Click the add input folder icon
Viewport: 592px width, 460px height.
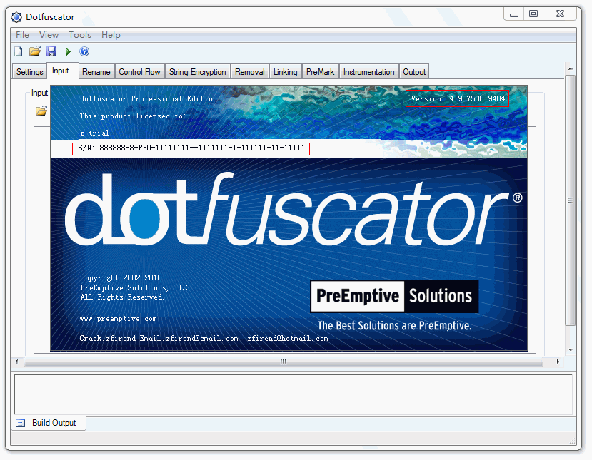click(x=41, y=111)
